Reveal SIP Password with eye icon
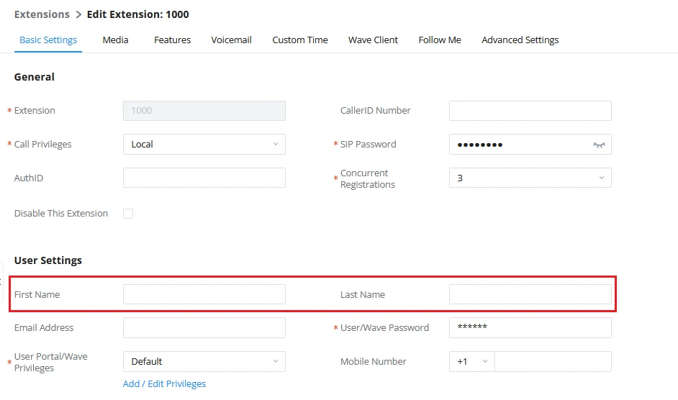Viewport: 678px width, 400px height. click(x=599, y=145)
